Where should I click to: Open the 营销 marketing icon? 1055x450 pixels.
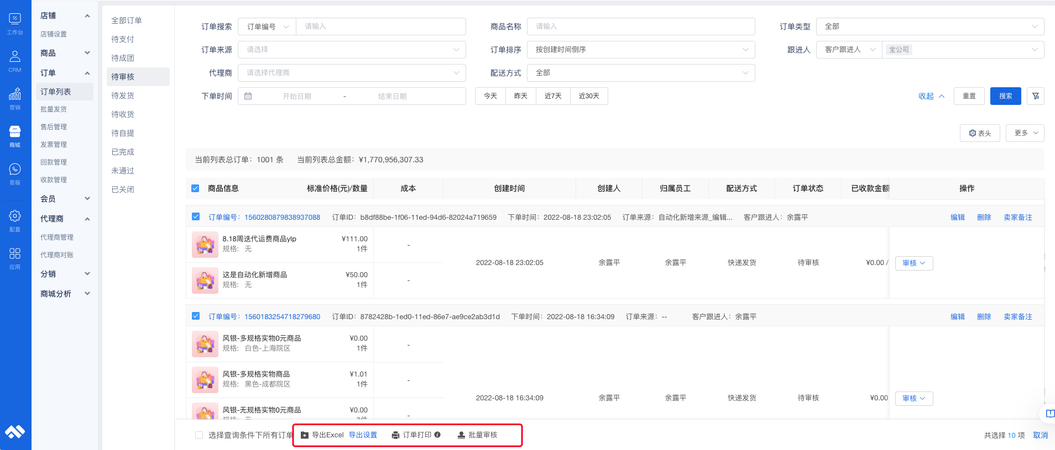[15, 98]
